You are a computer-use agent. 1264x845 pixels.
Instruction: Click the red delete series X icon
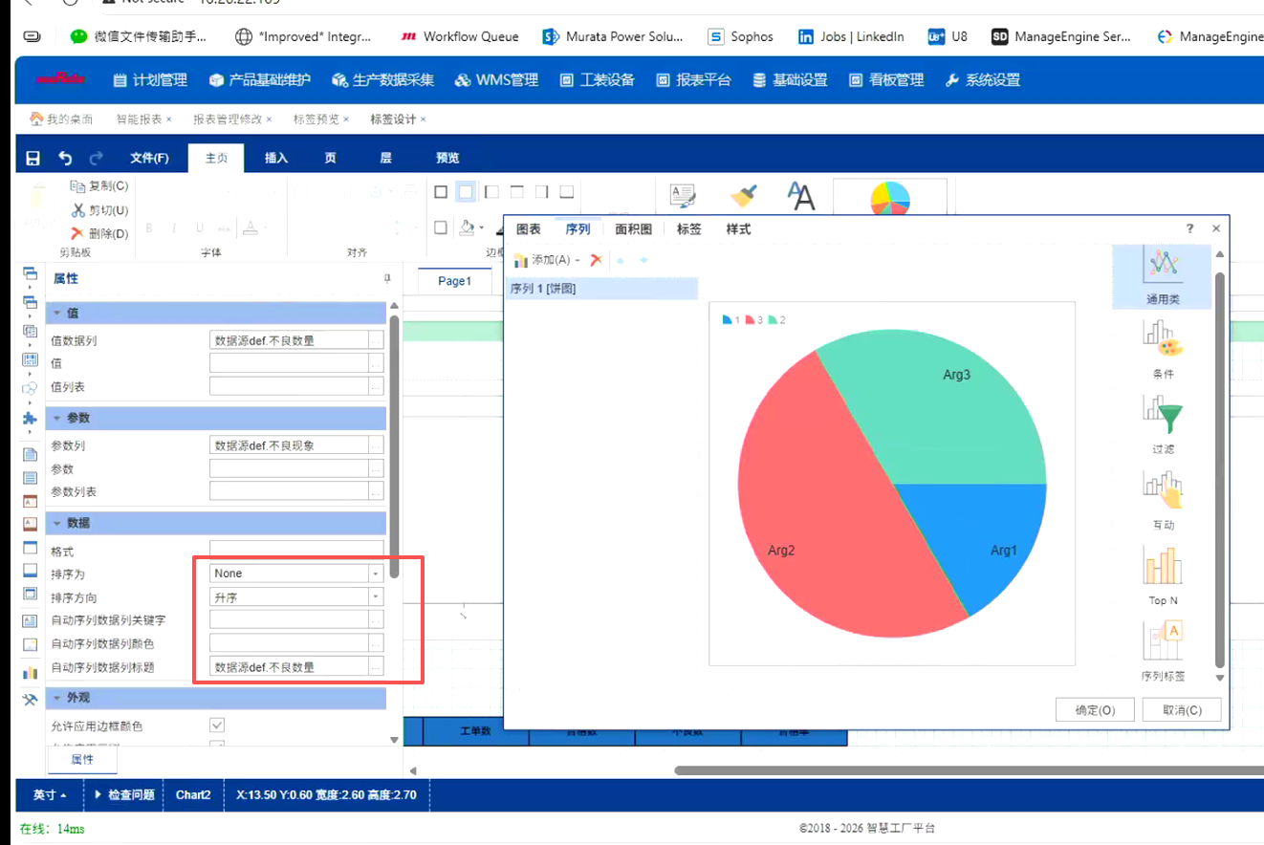596,260
